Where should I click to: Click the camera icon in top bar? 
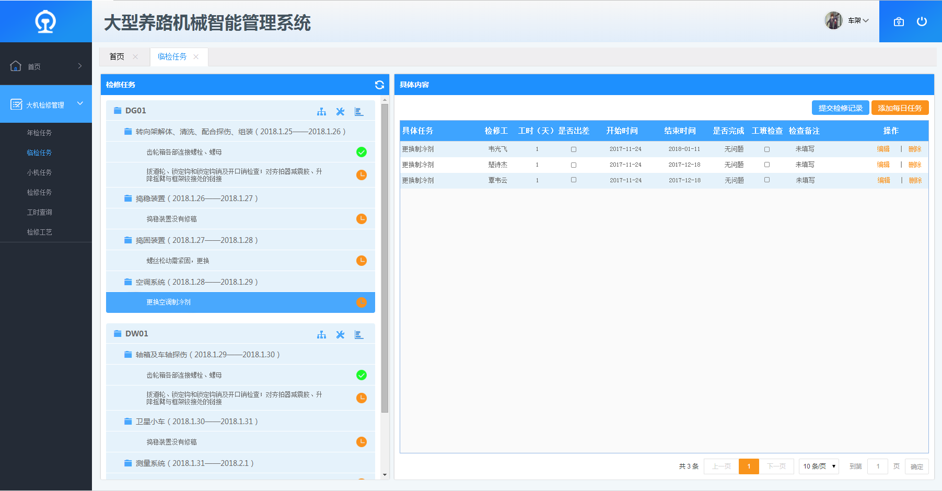tap(899, 21)
